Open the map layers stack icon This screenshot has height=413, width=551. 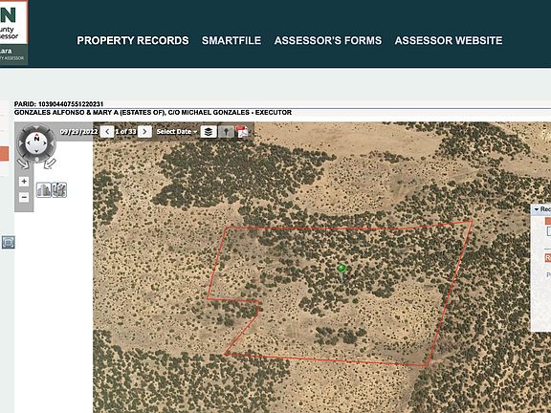coord(209,132)
